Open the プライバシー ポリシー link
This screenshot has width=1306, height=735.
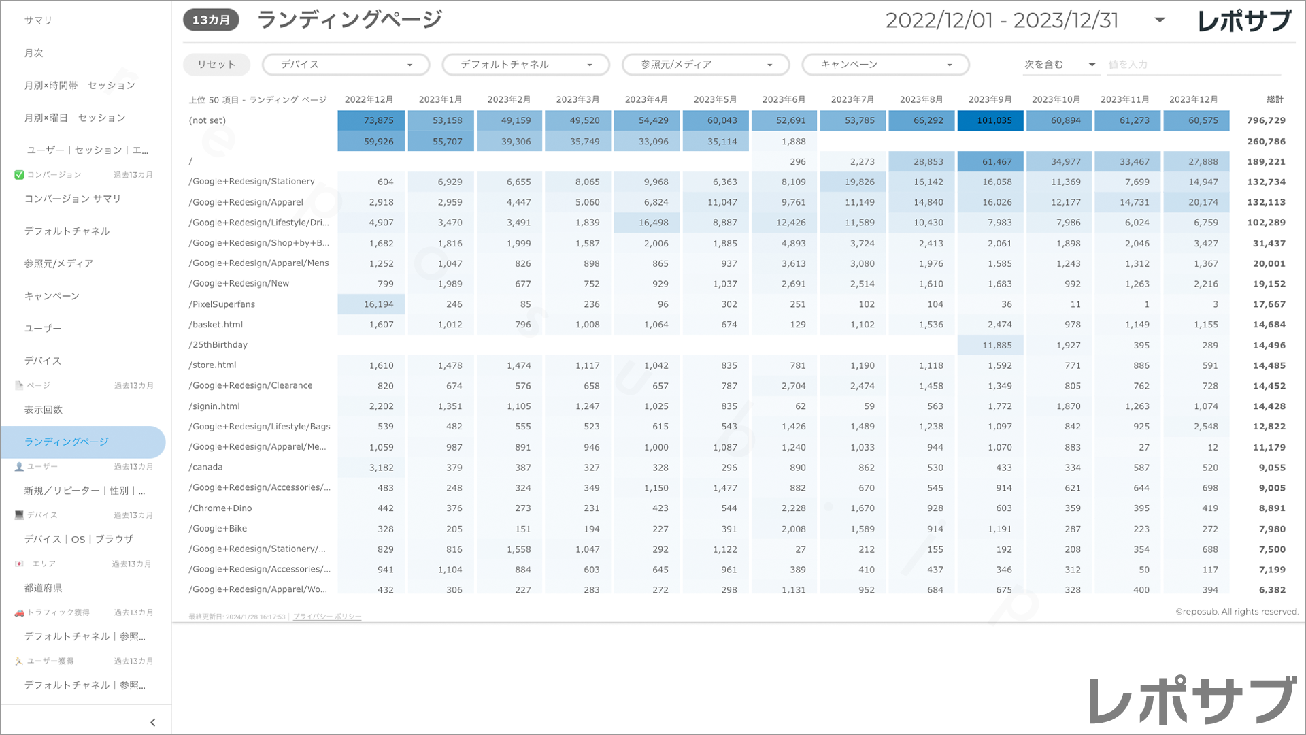pos(327,617)
